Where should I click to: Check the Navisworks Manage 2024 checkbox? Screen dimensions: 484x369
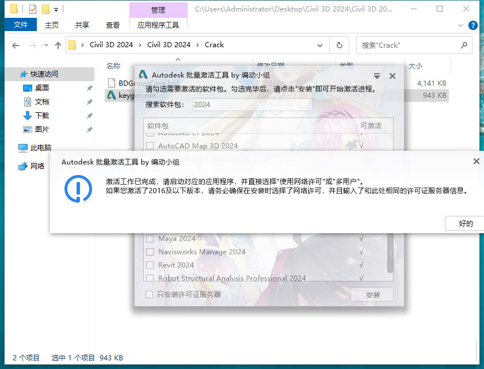tap(150, 252)
